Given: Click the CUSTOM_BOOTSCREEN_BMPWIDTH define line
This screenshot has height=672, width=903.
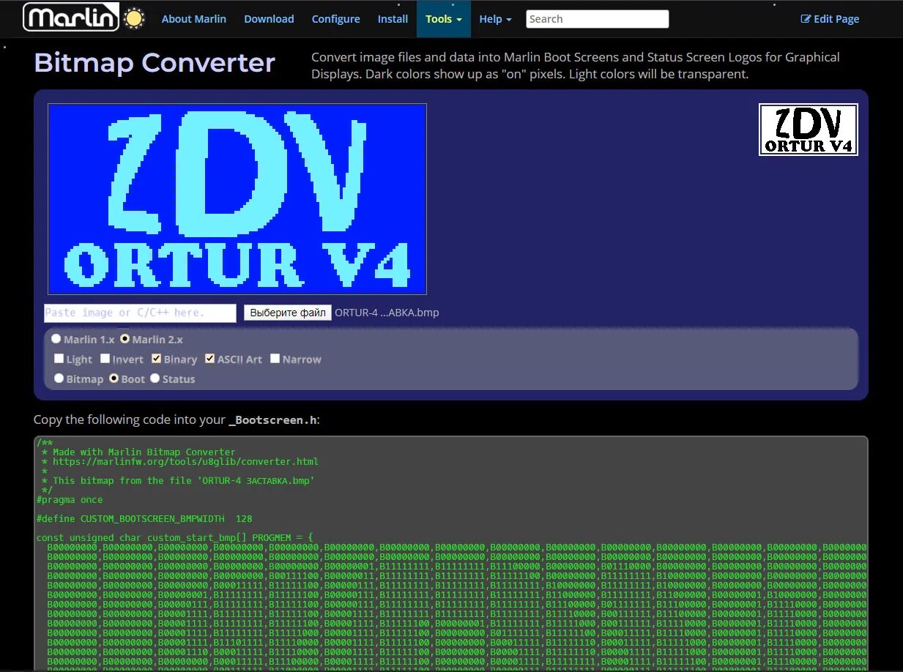Looking at the screenshot, I should pos(144,519).
